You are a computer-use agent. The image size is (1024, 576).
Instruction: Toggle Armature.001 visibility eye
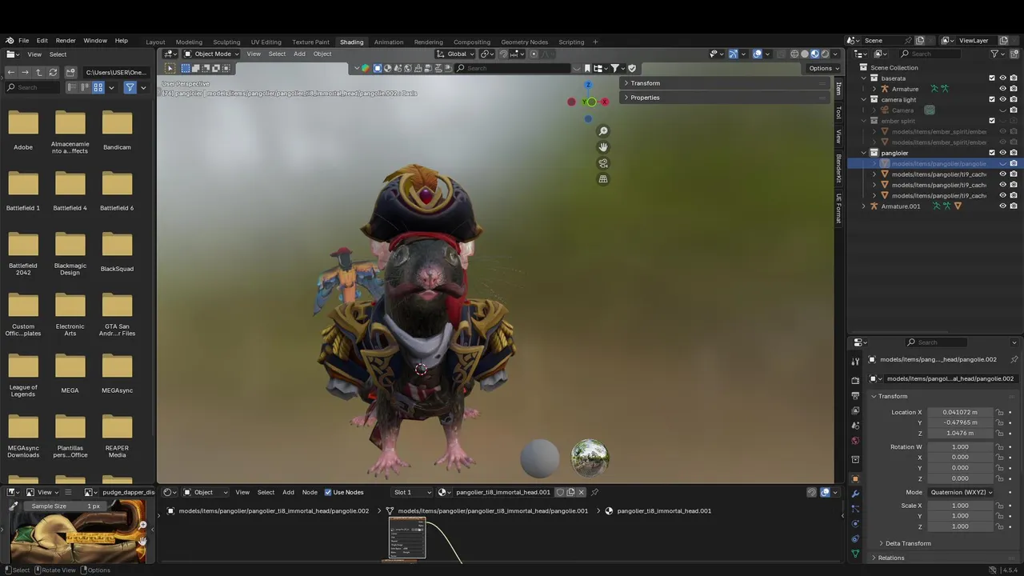point(1002,206)
